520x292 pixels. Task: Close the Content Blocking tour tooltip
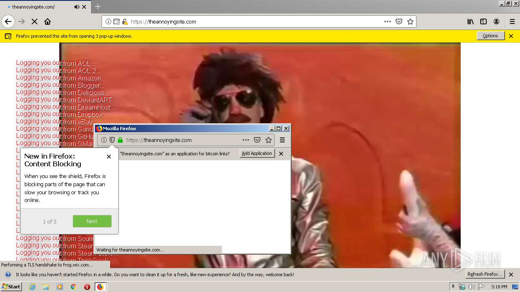pyautogui.click(x=109, y=157)
